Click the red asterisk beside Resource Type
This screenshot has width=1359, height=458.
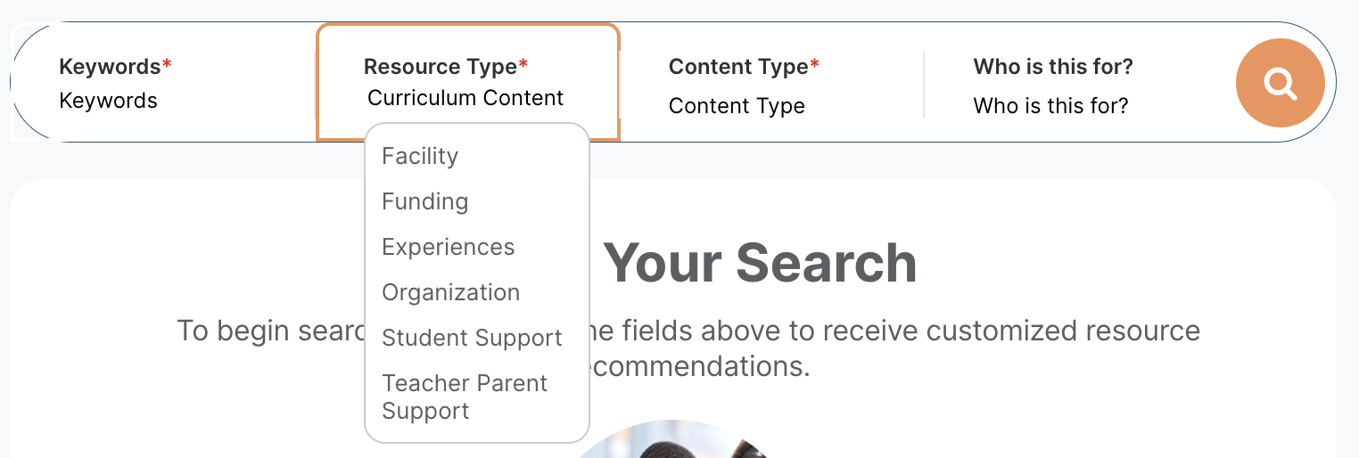tap(523, 65)
